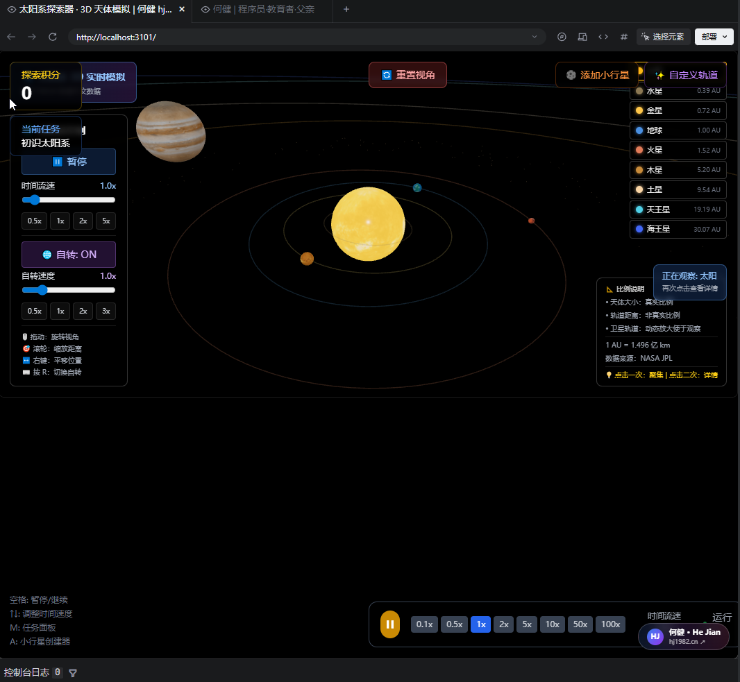Click the Sun in the 3D scene
740x682 pixels.
[368, 223]
